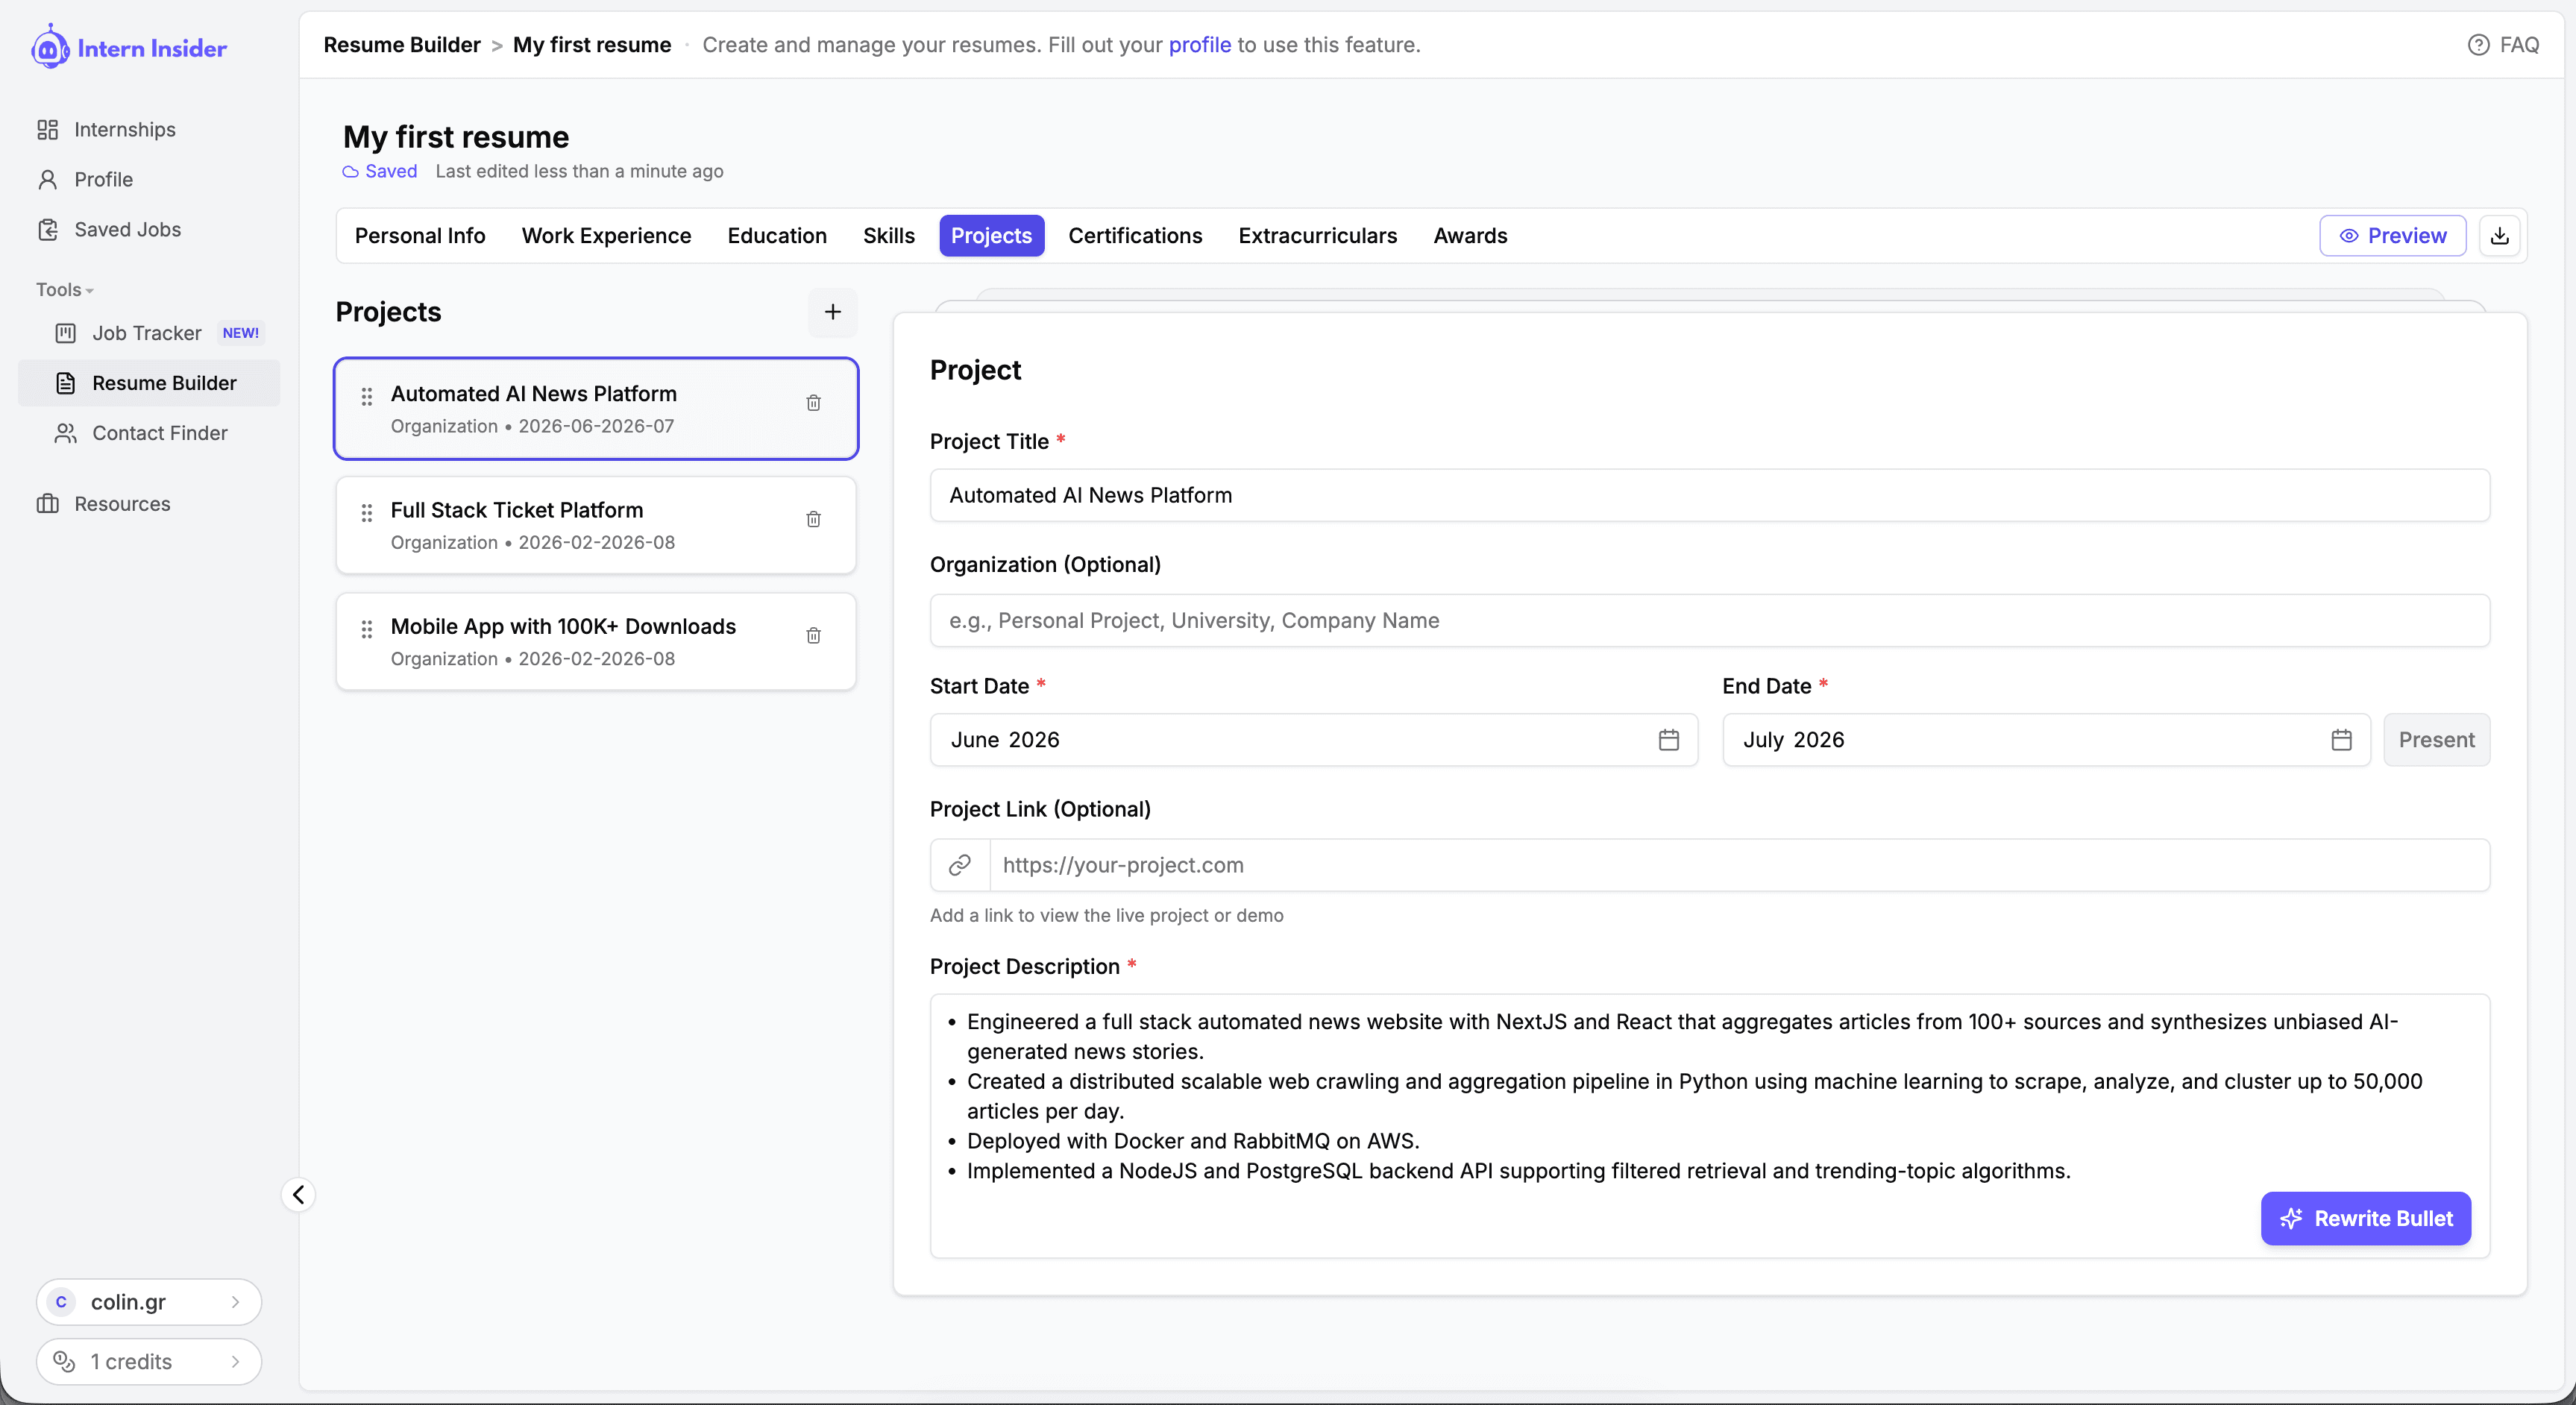
Task: Collapse the sidebar with the arrow button
Action: (298, 1194)
